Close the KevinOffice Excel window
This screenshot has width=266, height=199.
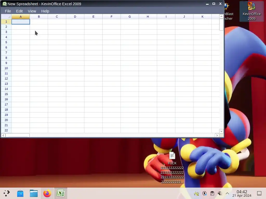(220, 4)
